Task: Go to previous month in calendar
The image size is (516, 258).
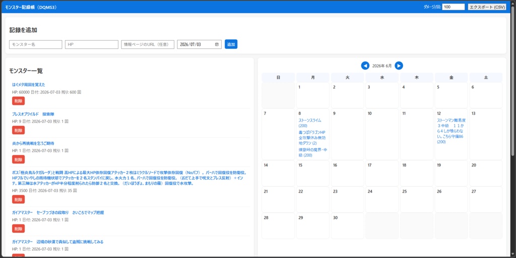Action: click(365, 66)
